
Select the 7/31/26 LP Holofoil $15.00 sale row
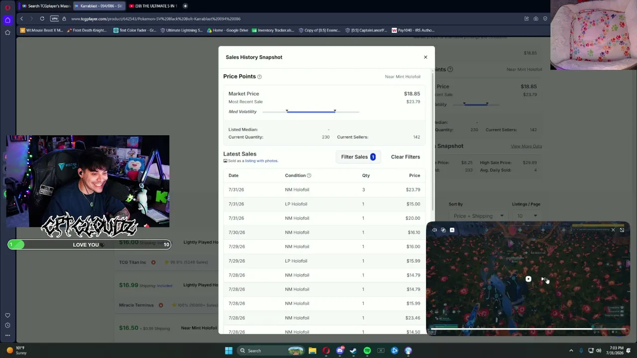(324, 204)
